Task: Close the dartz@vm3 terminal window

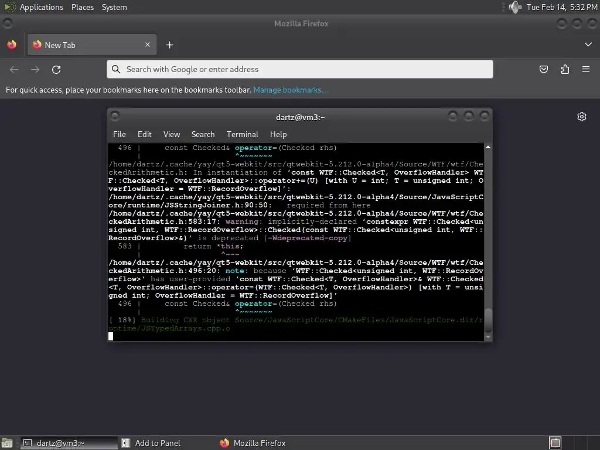Action: click(485, 116)
